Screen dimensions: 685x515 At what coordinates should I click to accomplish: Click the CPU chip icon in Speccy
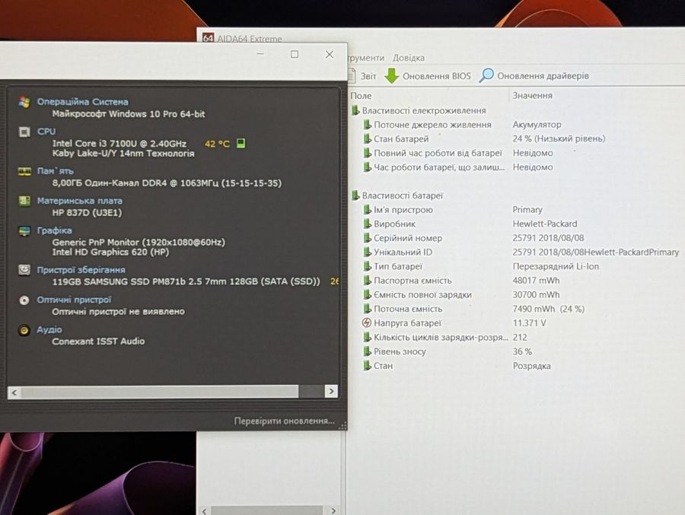pos(24,132)
